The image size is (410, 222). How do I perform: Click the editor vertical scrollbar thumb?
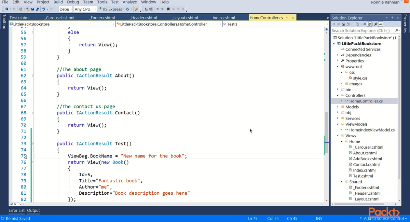point(327,133)
